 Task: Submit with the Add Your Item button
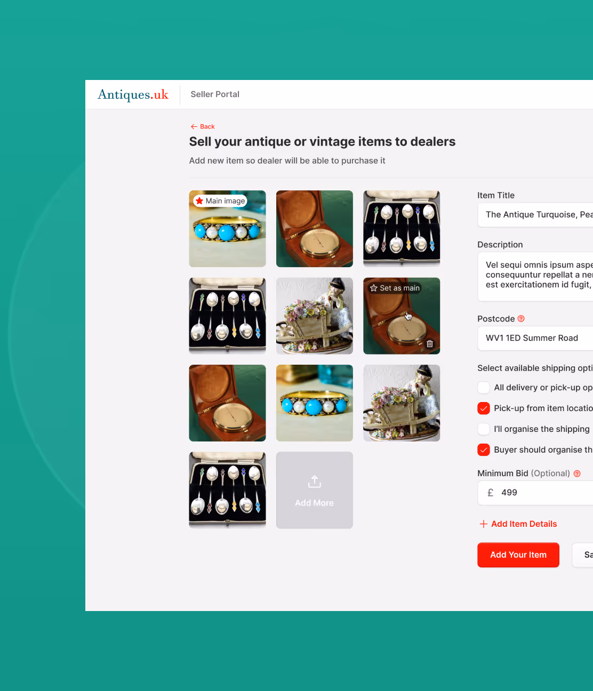click(x=518, y=555)
